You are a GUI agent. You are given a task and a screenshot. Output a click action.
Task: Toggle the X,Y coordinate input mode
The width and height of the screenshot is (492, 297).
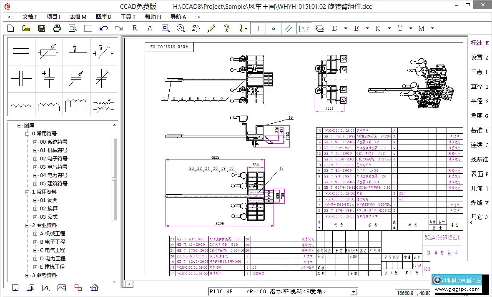[304, 28]
